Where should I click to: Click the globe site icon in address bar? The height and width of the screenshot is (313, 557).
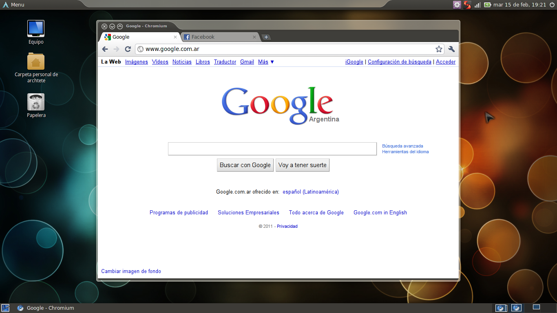pyautogui.click(x=140, y=49)
